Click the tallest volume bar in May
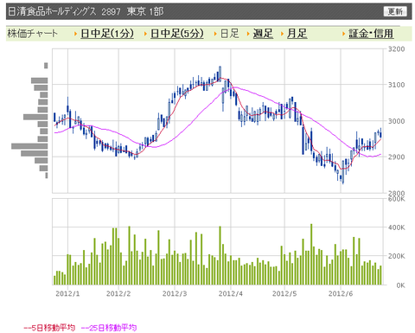The height and width of the screenshot is (333, 415). click(x=311, y=254)
